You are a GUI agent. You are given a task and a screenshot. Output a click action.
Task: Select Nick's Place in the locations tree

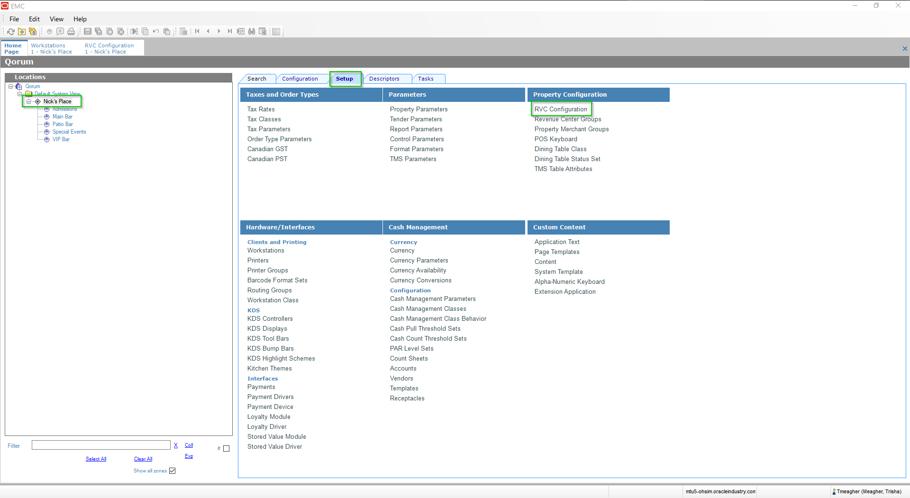pyautogui.click(x=57, y=101)
